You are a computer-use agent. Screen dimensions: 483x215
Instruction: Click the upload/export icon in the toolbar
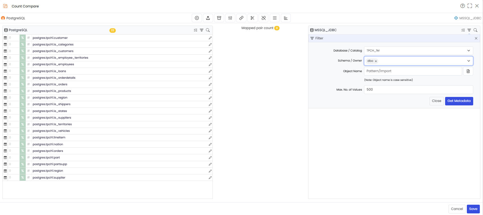(208, 18)
